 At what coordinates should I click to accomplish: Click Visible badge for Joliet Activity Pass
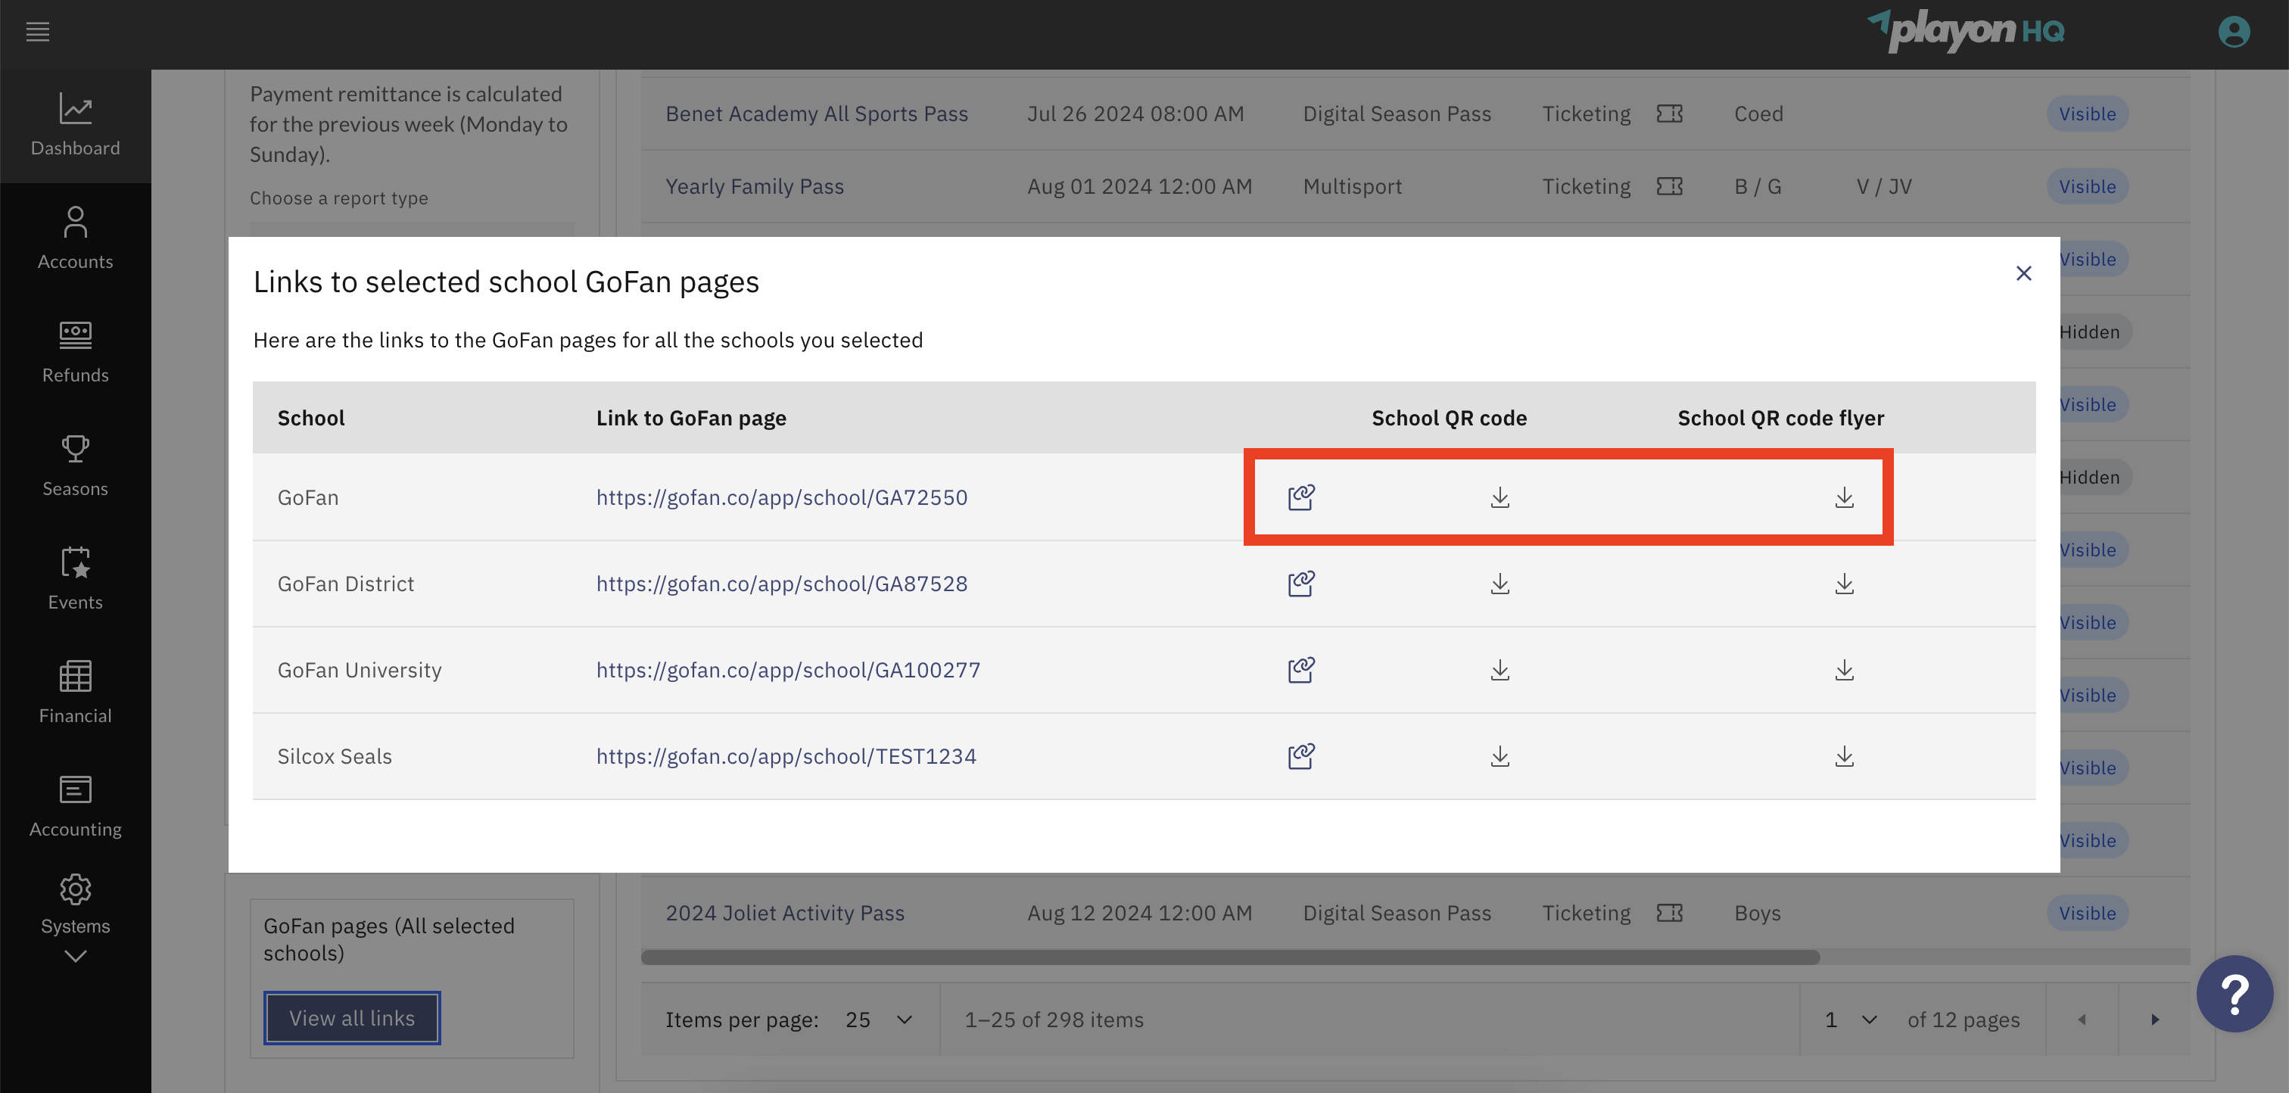point(2088,914)
